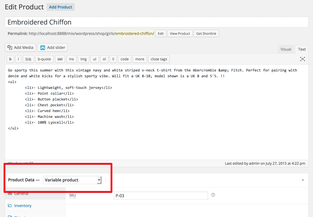Image resolution: width=313 pixels, height=217 pixels.
Task: Click the Add Product button
Action: [60, 7]
